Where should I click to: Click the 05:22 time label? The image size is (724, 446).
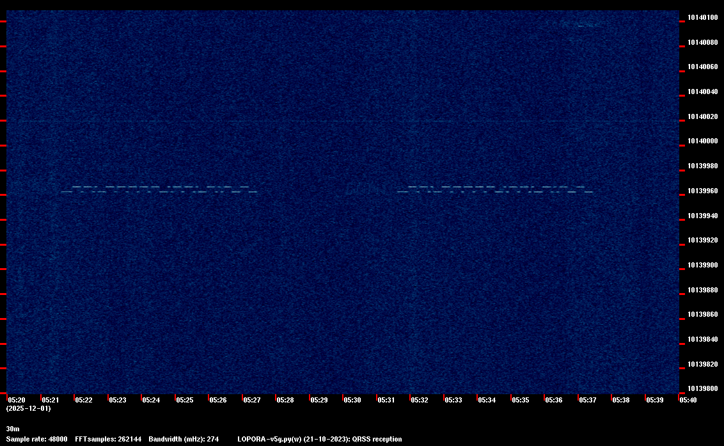click(x=84, y=400)
